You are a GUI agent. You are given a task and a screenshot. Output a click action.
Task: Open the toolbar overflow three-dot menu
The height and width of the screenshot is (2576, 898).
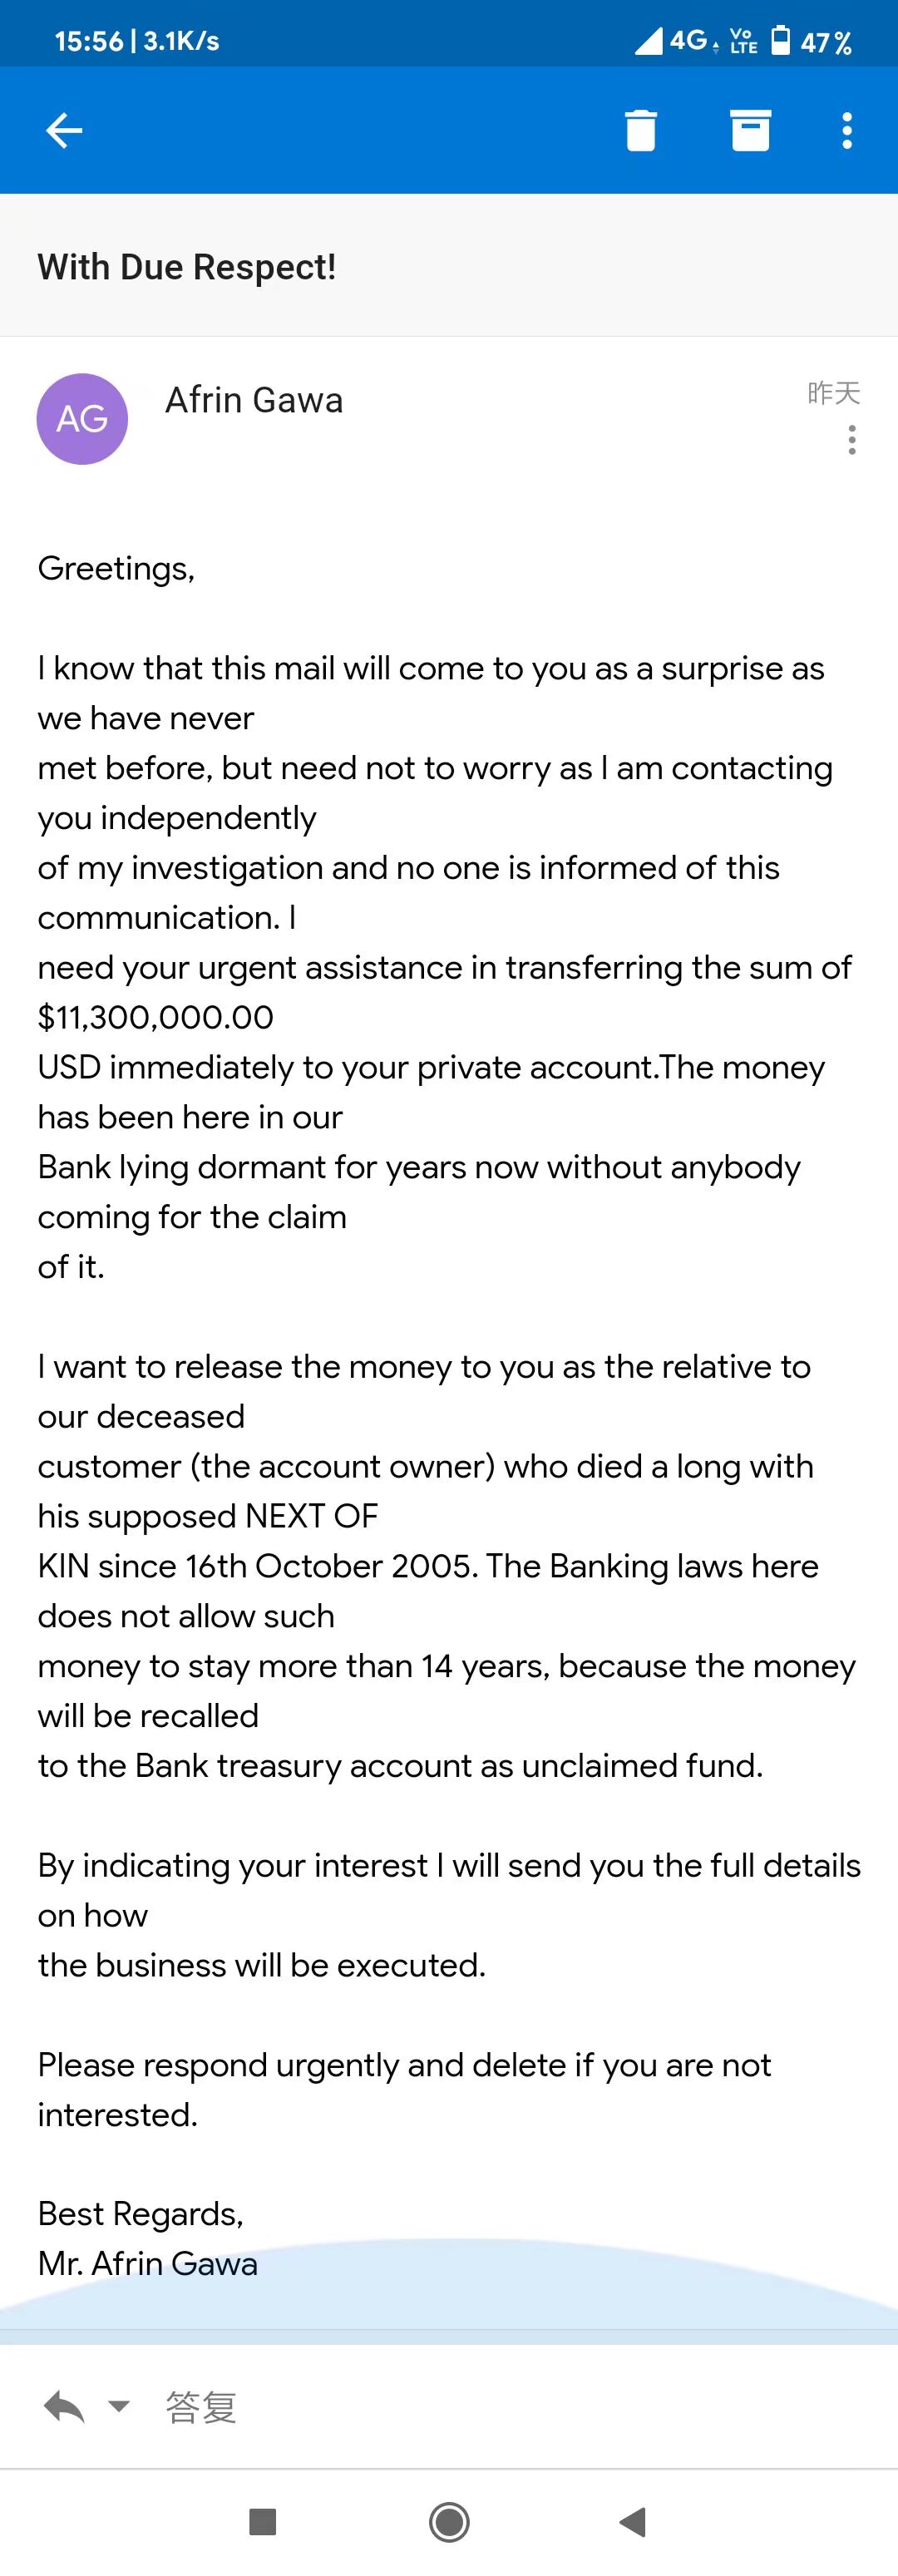click(847, 130)
